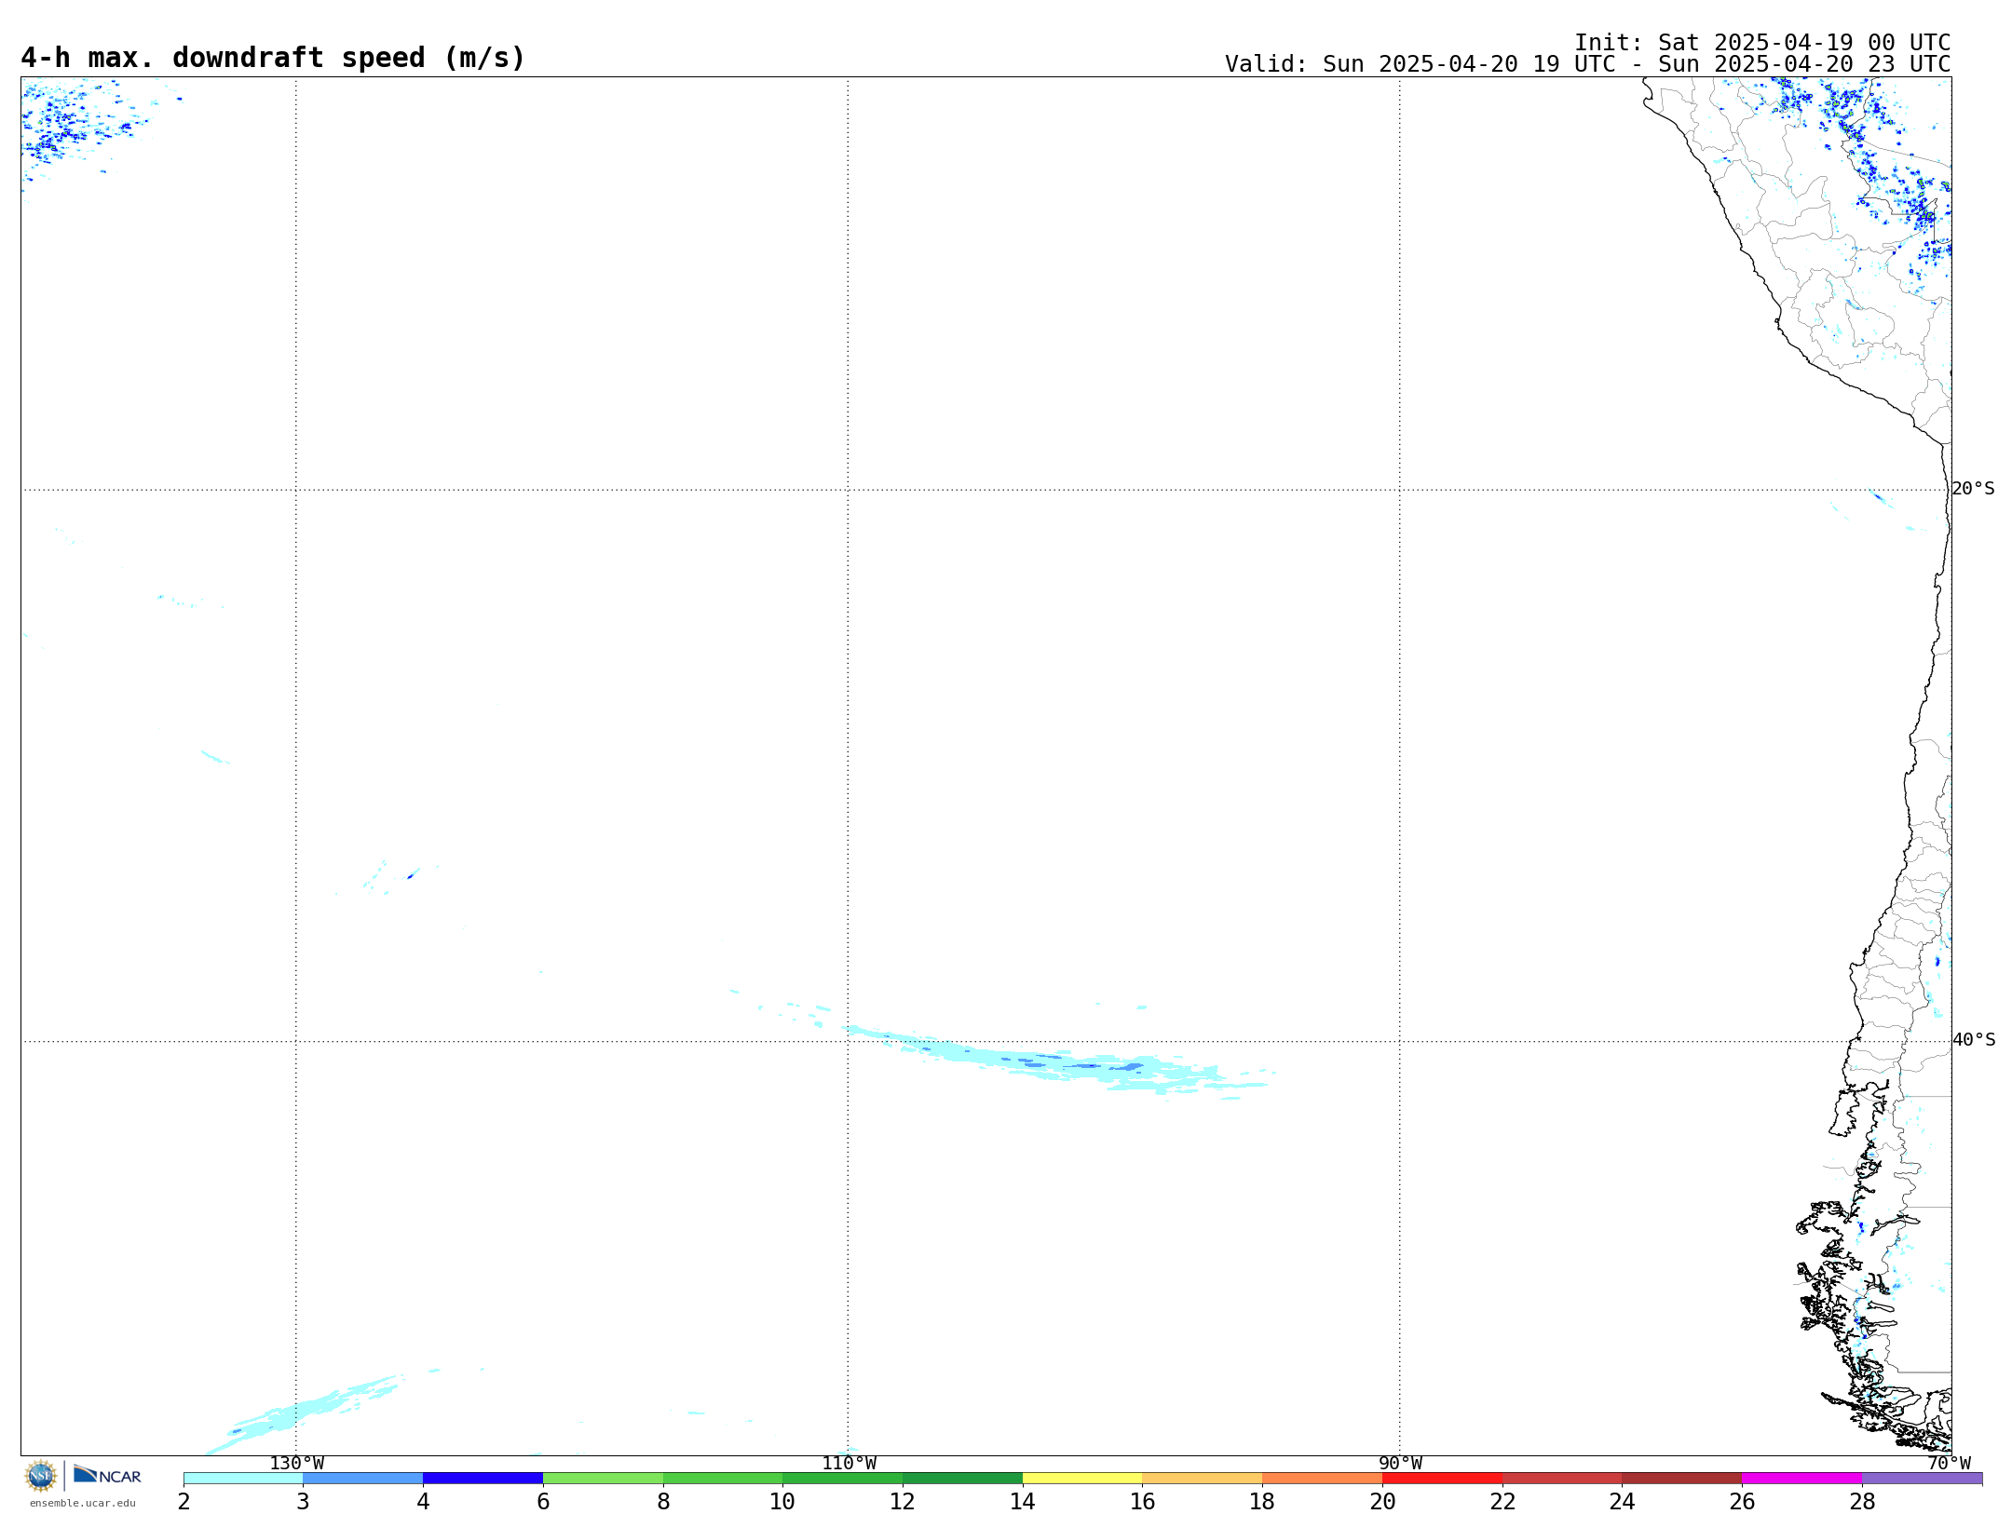Click the light cyan 2–3 colorbar segment
Viewport: 2012px width, 1514px height.
coord(243,1479)
